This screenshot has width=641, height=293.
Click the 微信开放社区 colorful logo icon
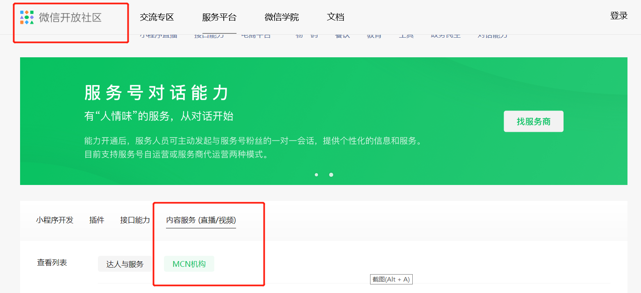(x=27, y=18)
